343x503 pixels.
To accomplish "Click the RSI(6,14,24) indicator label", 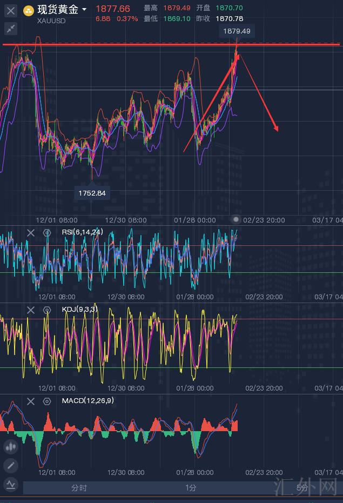I will (x=82, y=232).
